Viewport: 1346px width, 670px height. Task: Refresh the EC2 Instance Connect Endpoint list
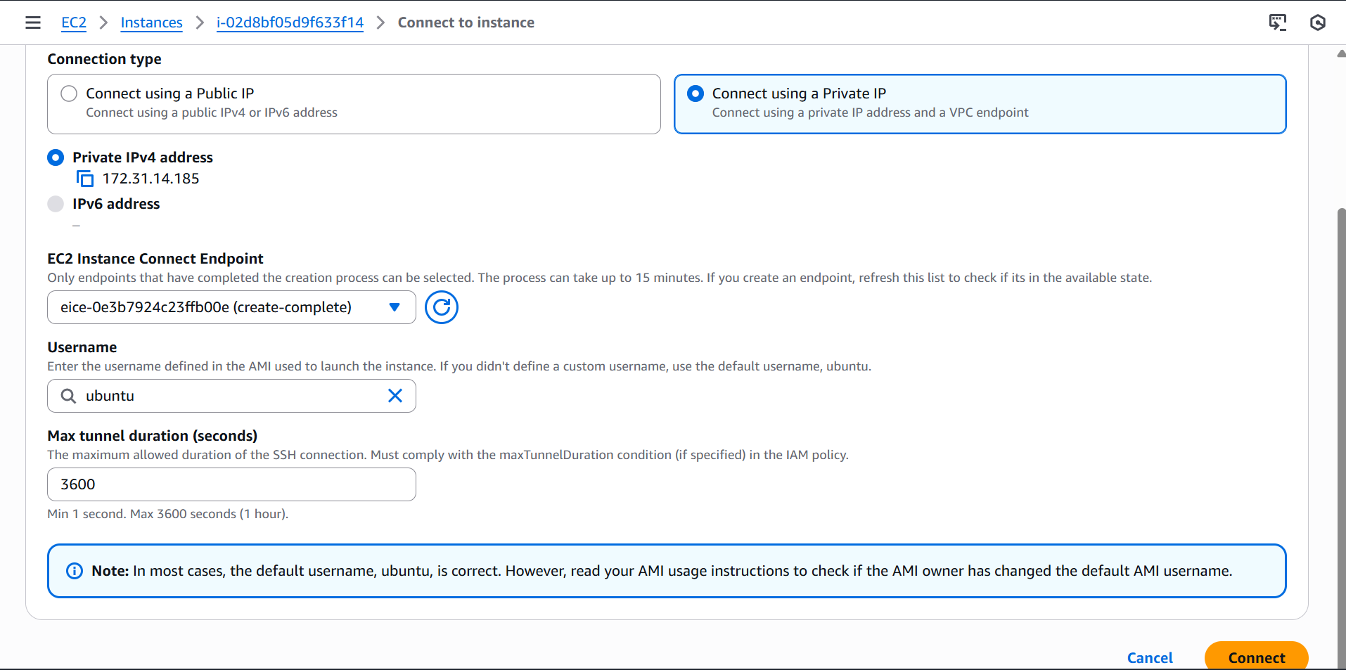(x=441, y=307)
